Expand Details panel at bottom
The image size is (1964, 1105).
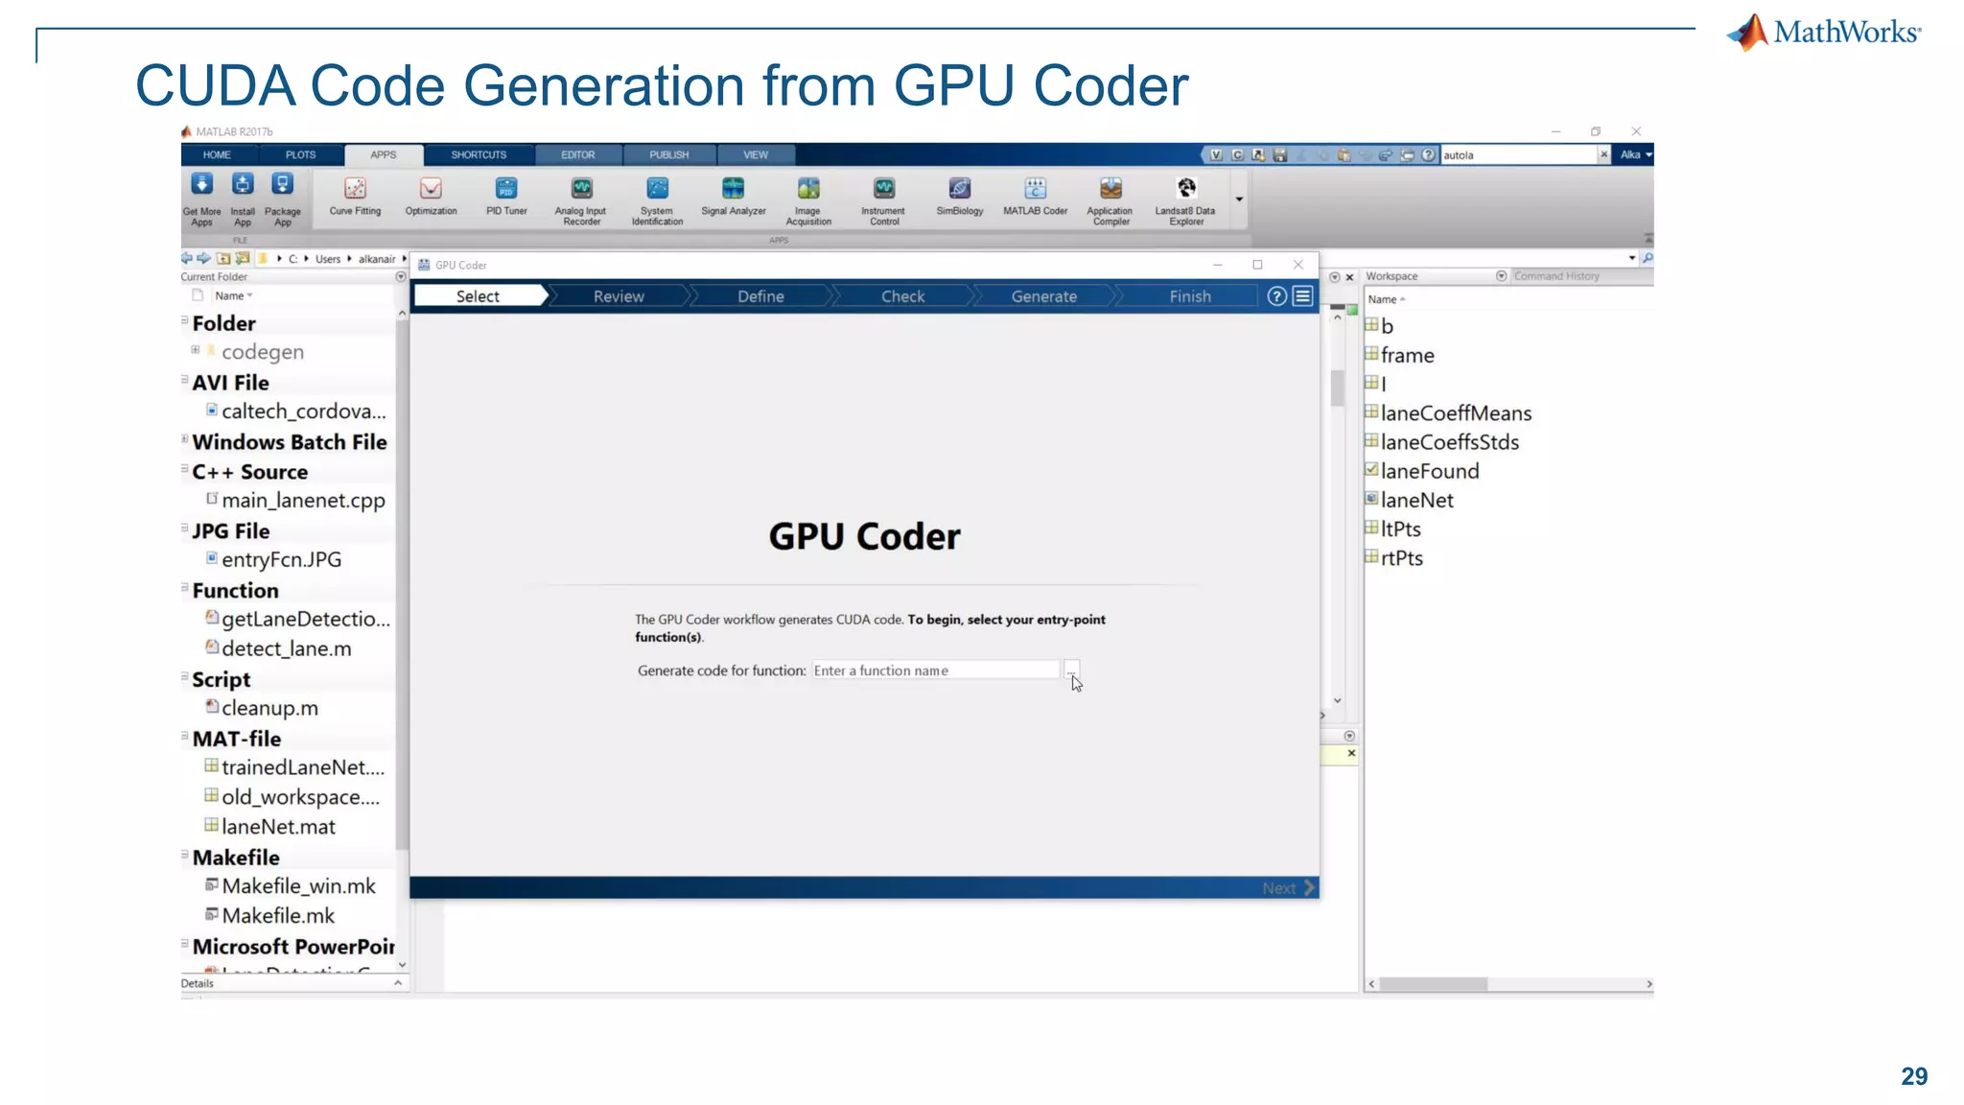[398, 983]
